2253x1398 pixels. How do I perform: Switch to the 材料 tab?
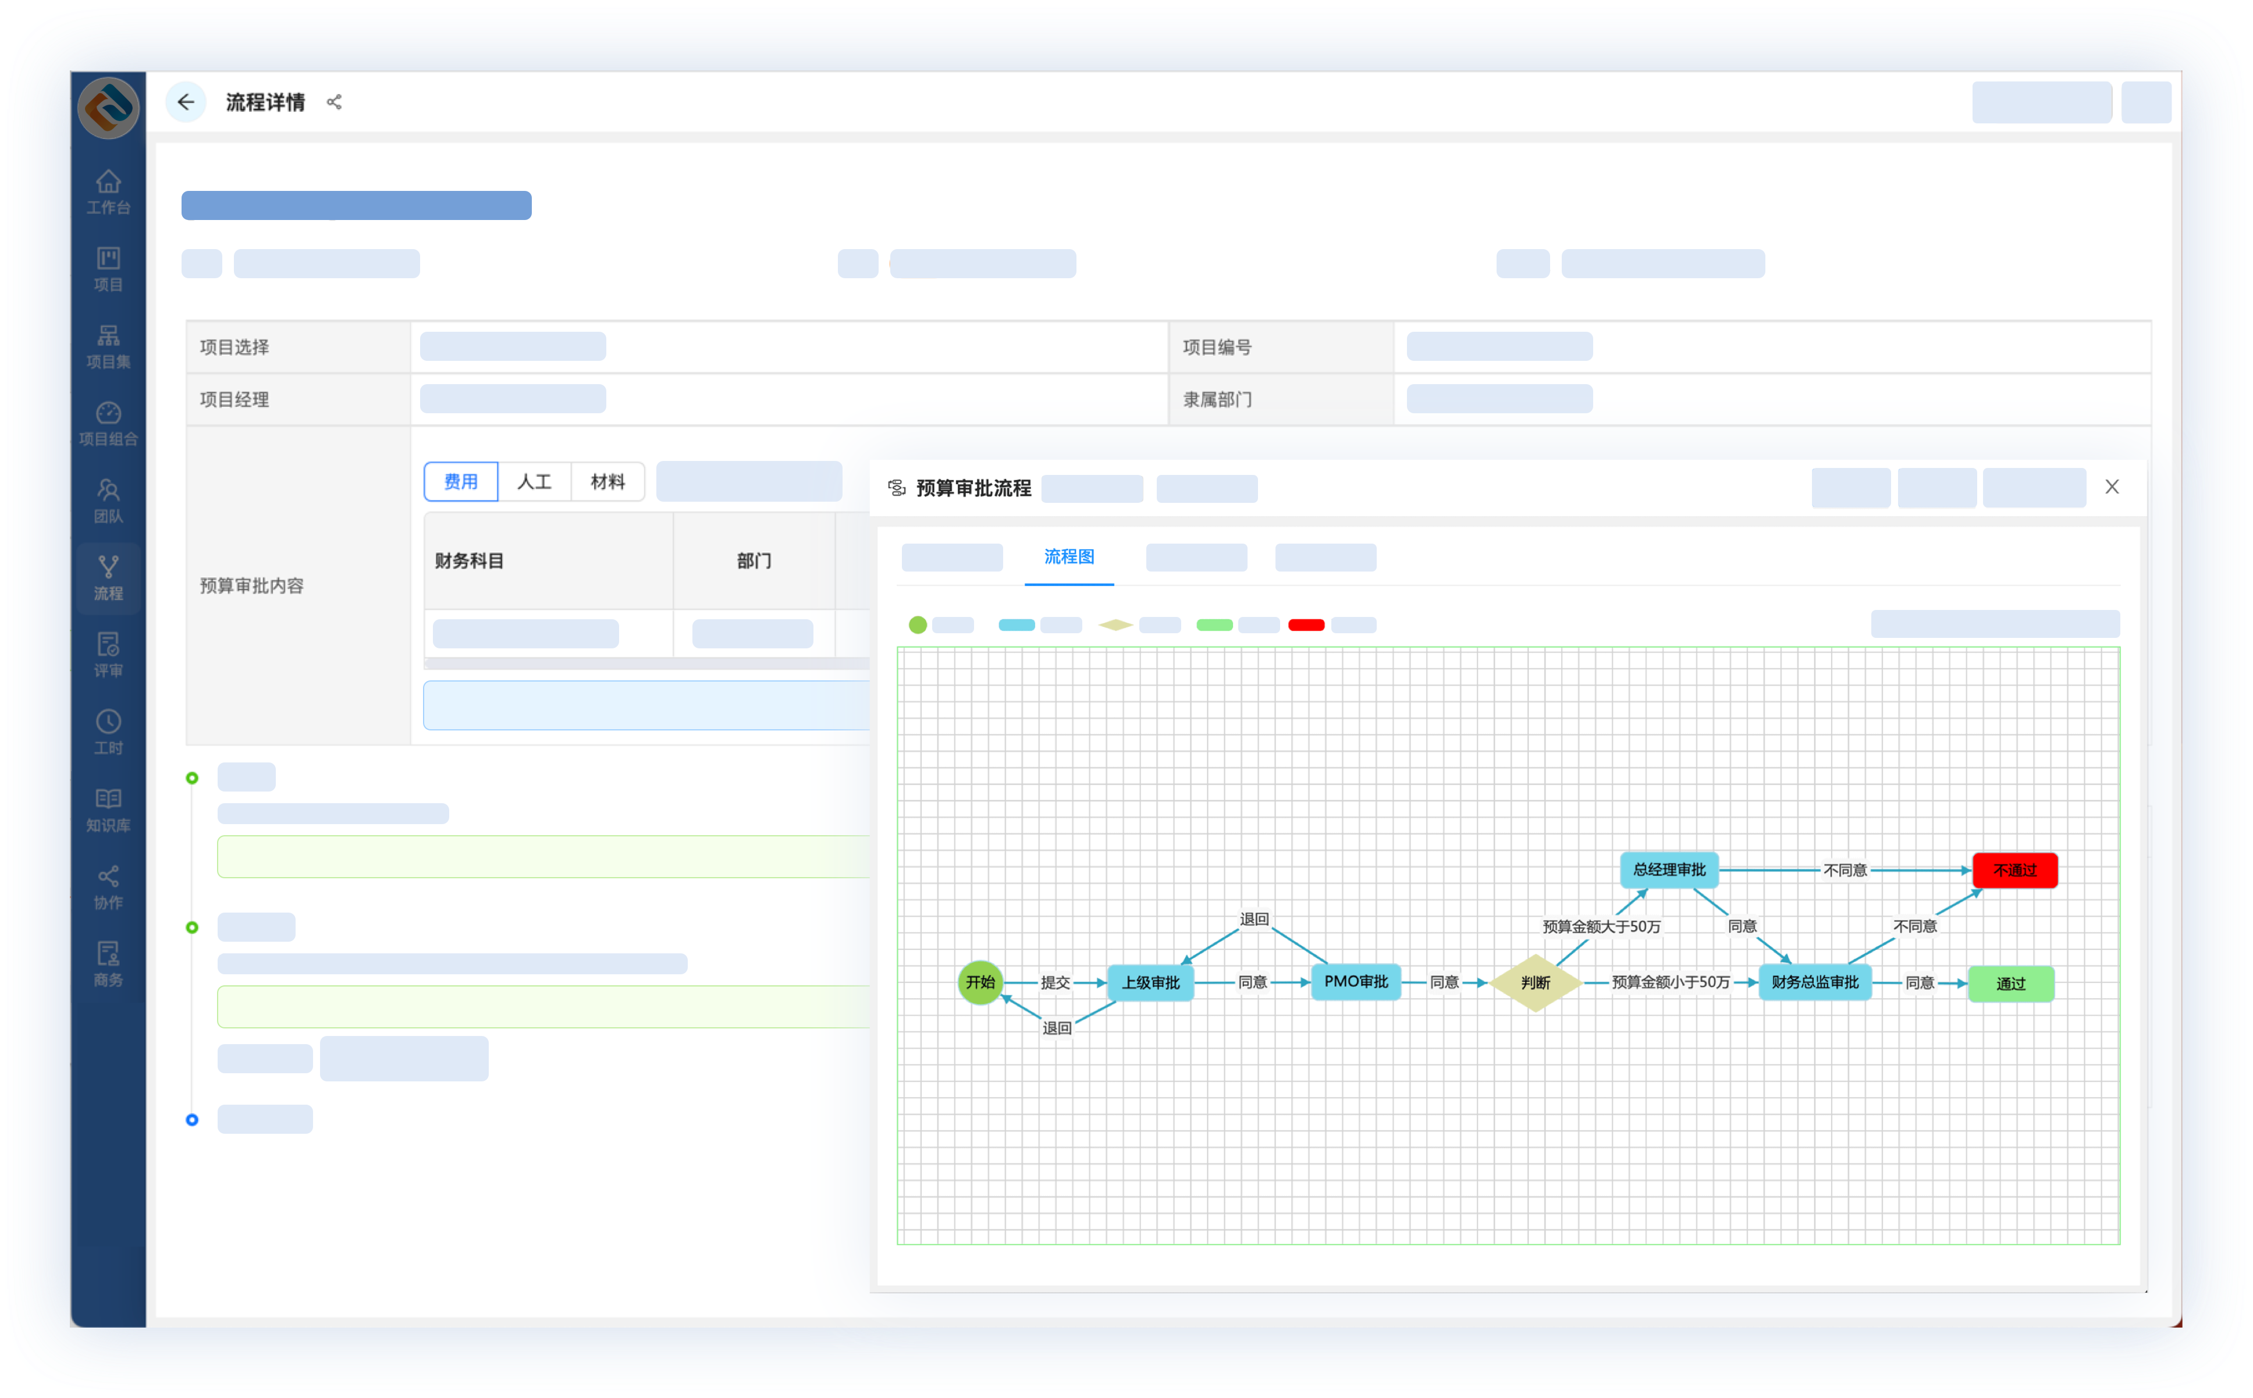[x=607, y=482]
